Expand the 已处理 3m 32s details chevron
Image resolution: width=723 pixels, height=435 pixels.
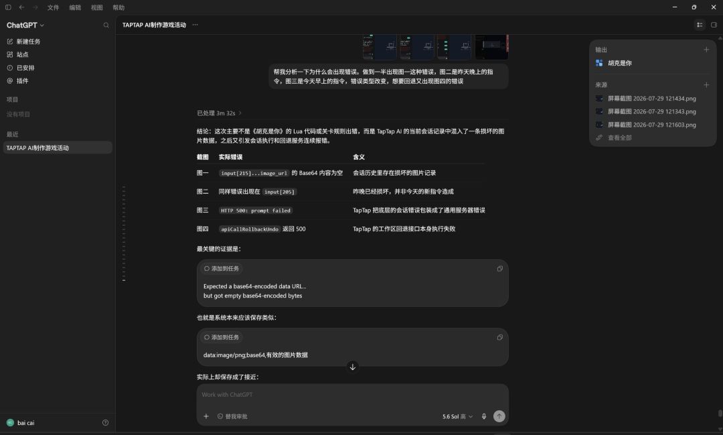[240, 113]
